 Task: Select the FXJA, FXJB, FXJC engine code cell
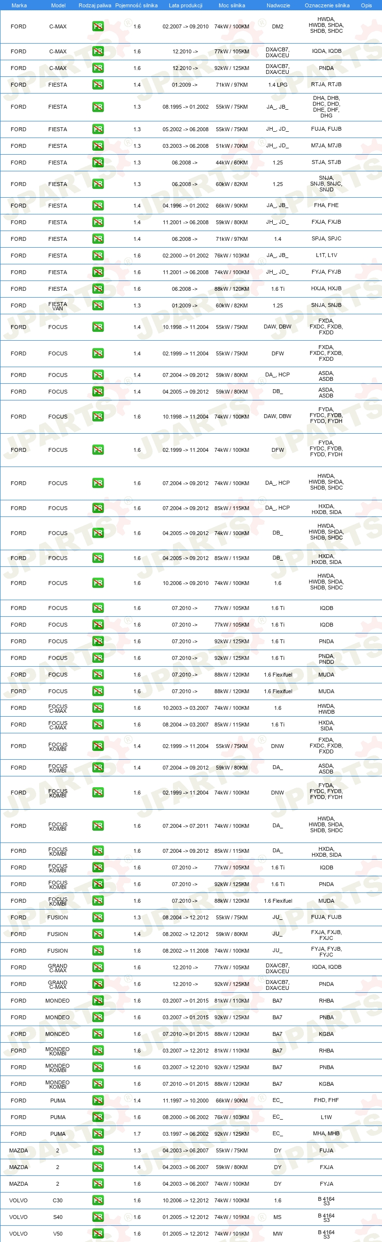pos(326,935)
